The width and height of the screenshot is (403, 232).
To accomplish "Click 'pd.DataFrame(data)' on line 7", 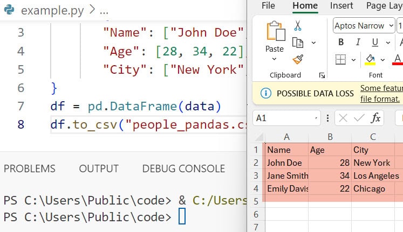I will pos(154,107).
